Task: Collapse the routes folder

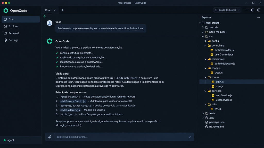Action: (x=205, y=77)
